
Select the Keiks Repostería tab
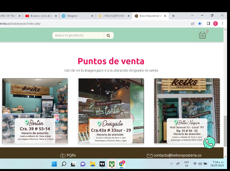149,16
